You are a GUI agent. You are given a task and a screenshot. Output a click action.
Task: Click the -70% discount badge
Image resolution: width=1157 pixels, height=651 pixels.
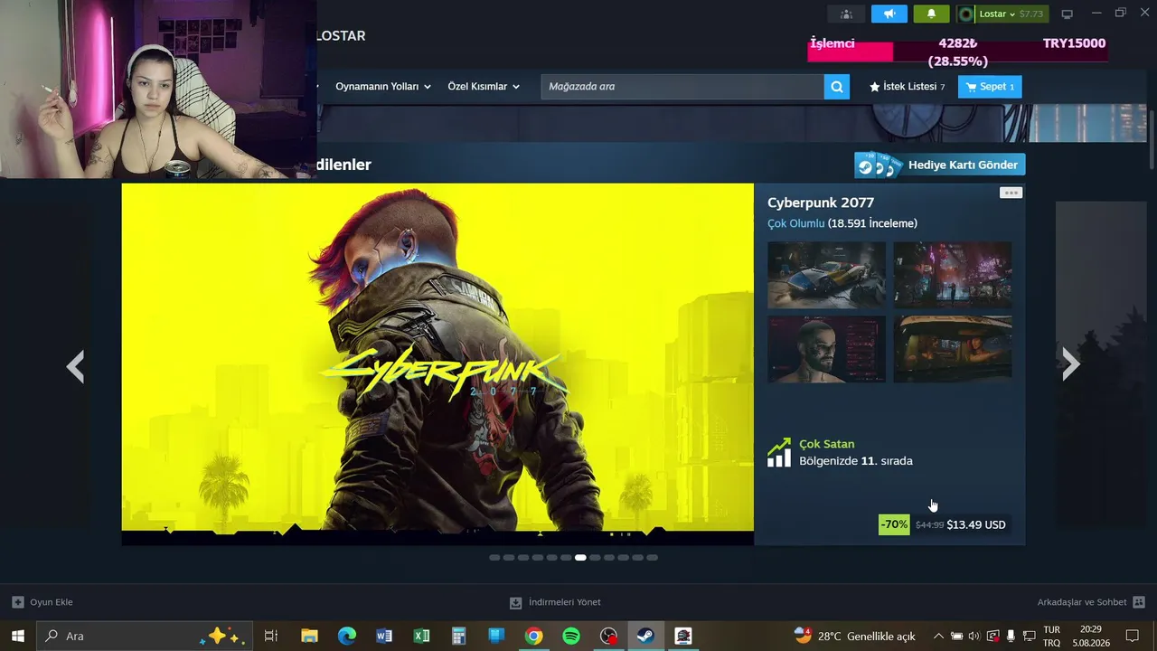894,524
